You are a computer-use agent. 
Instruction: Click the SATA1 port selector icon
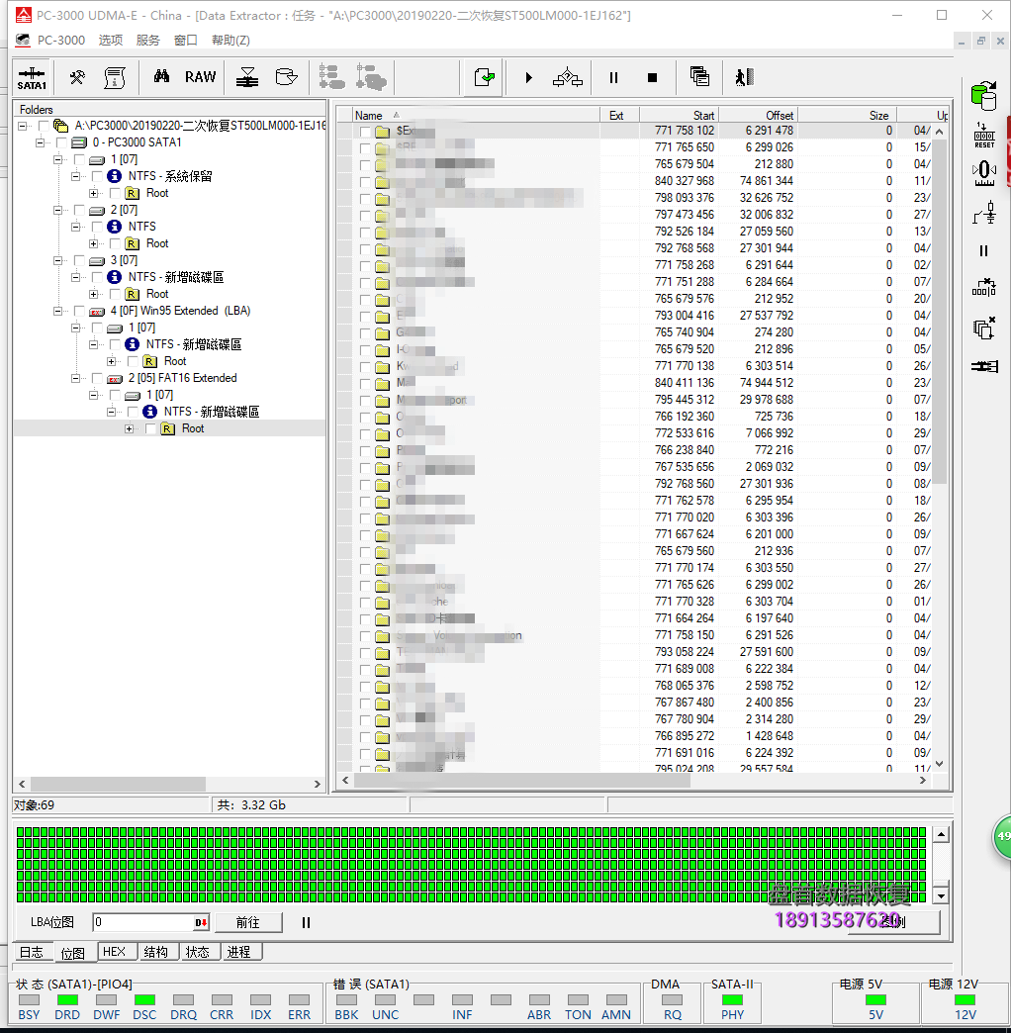32,77
